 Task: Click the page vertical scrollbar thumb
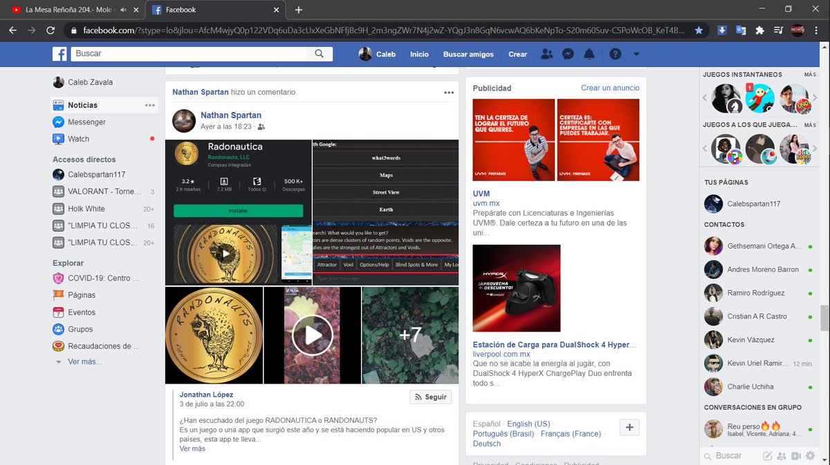(x=824, y=319)
